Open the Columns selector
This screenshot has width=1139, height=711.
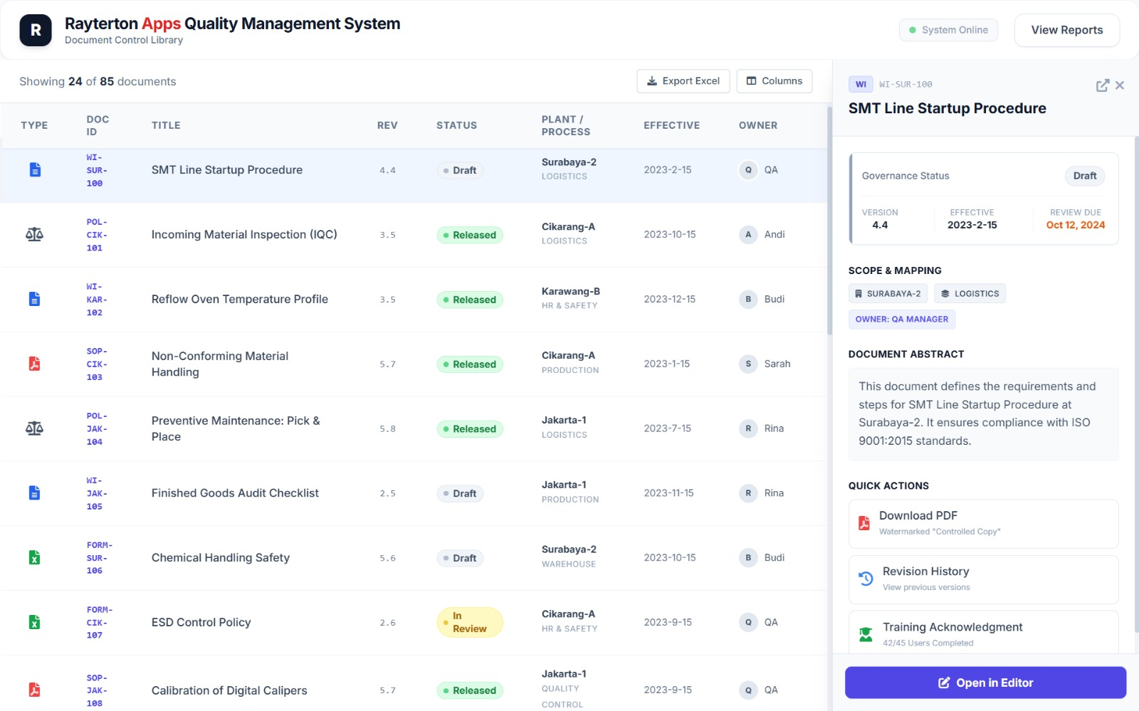(774, 81)
